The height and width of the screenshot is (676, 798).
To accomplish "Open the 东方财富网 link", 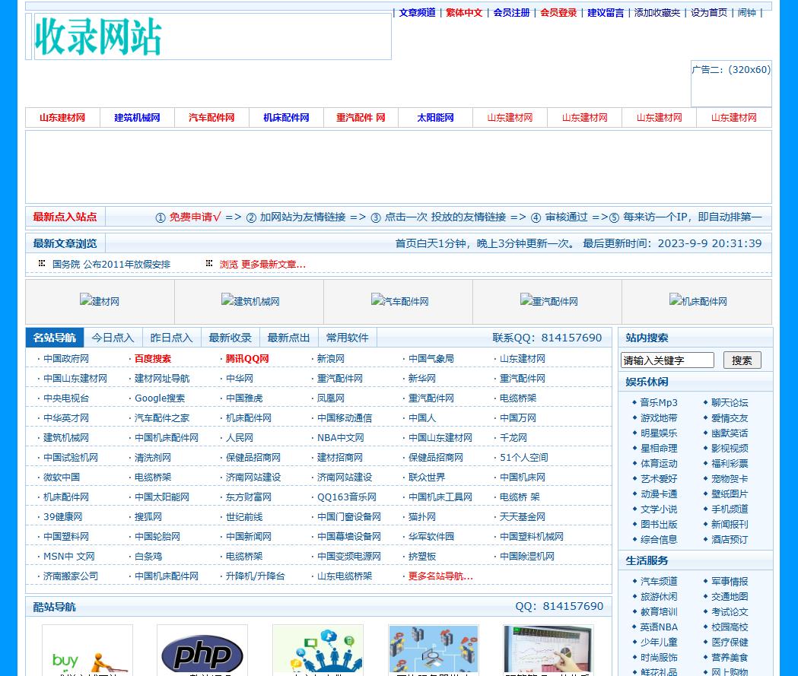I will pos(248,497).
